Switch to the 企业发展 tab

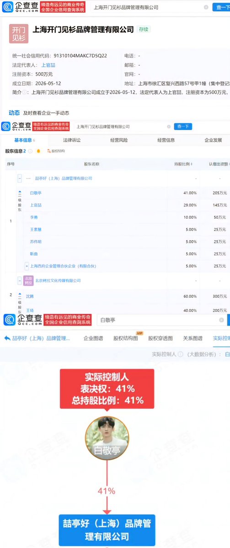click(x=213, y=140)
